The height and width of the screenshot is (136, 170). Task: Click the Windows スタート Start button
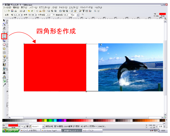(11, 131)
